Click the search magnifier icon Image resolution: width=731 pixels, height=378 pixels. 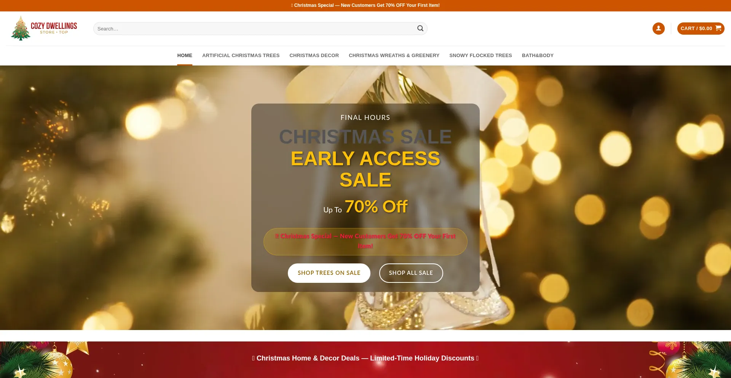[420, 29]
